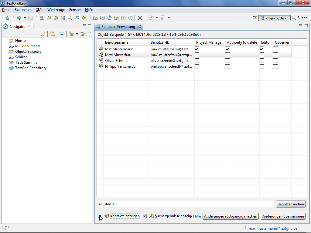Click the black X delete toolbar icon
Viewport: 311px width, 233px height.
tap(140, 18)
